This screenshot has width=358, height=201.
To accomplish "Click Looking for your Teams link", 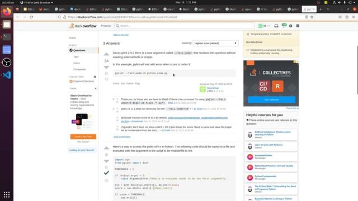I will pos(82,150).
